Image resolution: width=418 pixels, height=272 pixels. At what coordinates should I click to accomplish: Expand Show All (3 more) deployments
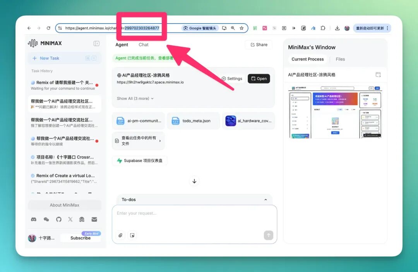tap(135, 98)
